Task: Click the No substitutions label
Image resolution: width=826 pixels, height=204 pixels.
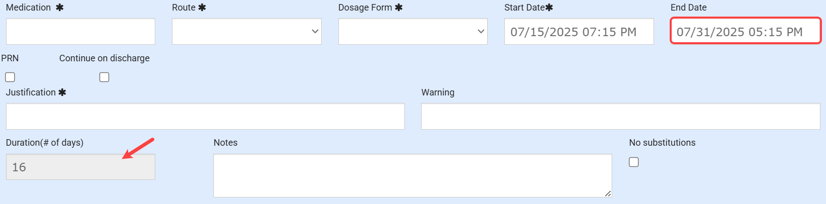Action: click(662, 143)
